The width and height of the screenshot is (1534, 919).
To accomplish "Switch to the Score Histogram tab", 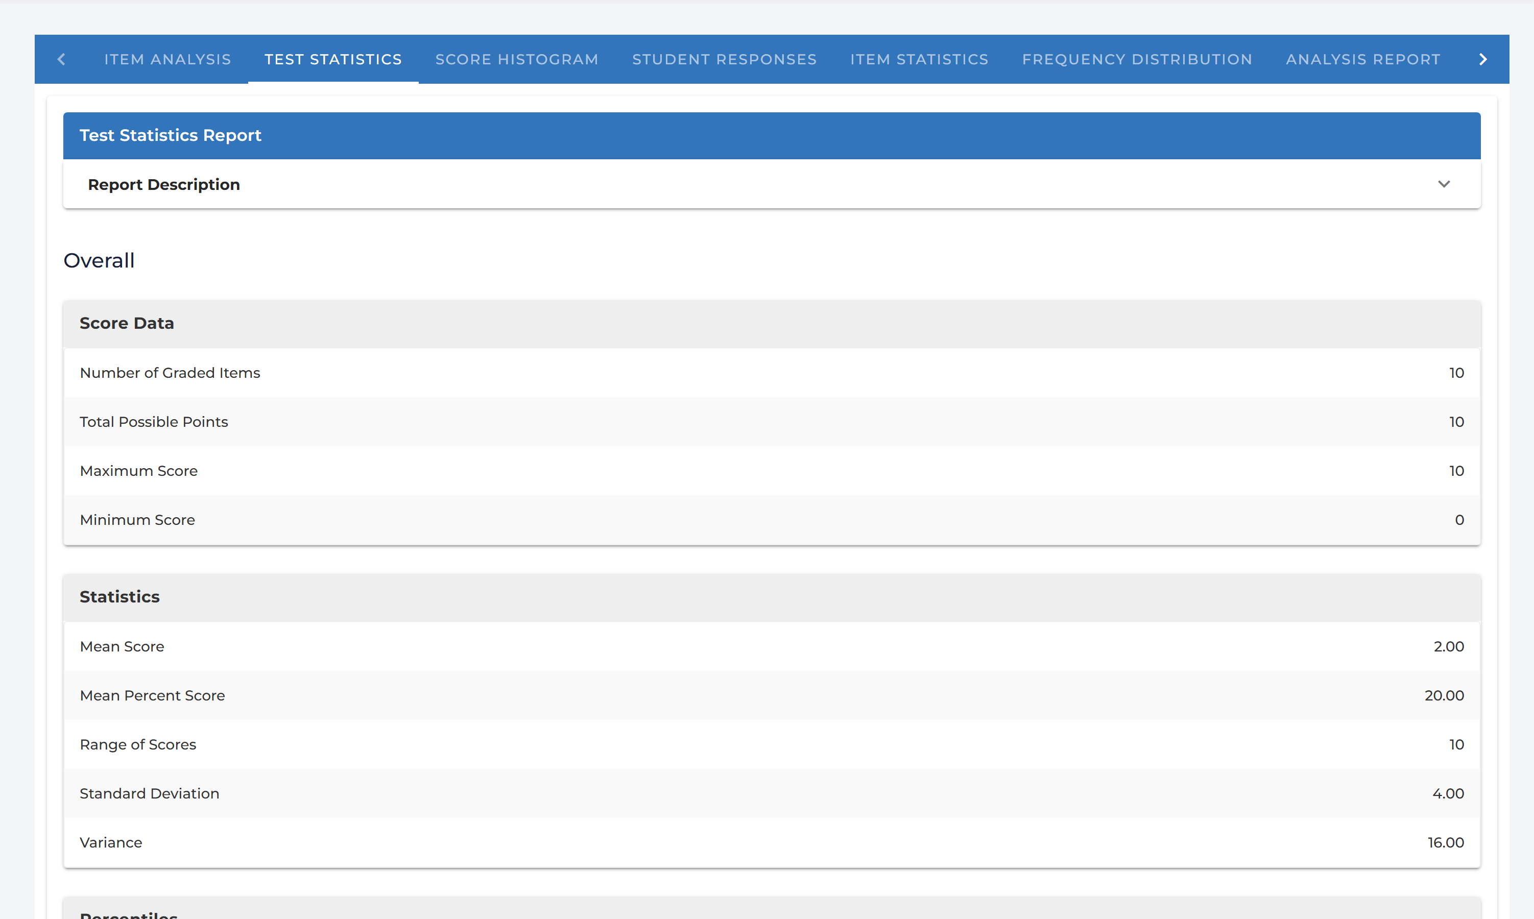I will click(516, 59).
